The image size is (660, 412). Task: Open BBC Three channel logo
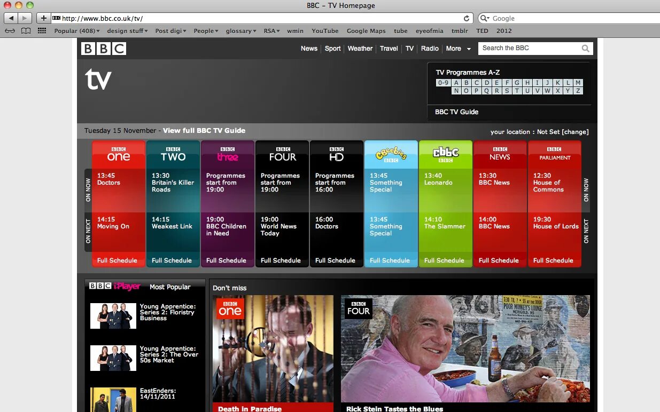pos(228,154)
